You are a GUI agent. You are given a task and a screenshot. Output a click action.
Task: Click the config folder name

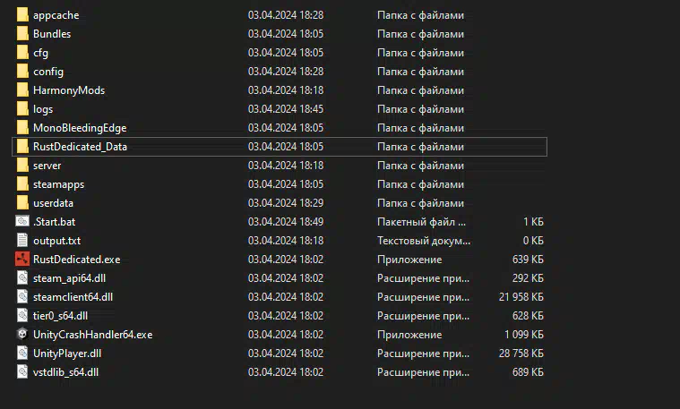click(48, 72)
